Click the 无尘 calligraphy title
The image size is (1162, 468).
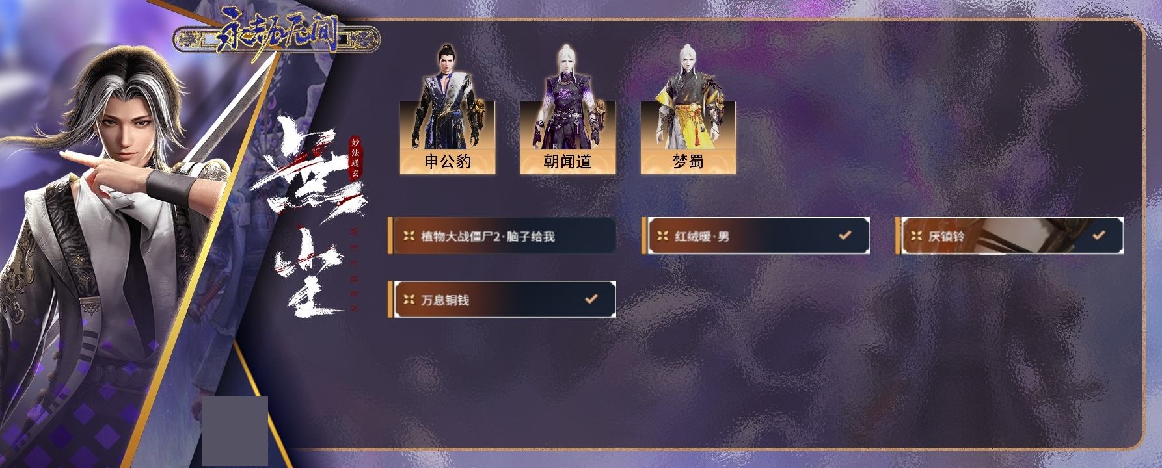[306, 218]
